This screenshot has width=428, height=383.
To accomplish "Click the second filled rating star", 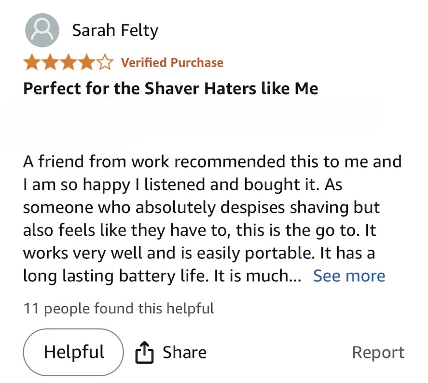I will (51, 63).
